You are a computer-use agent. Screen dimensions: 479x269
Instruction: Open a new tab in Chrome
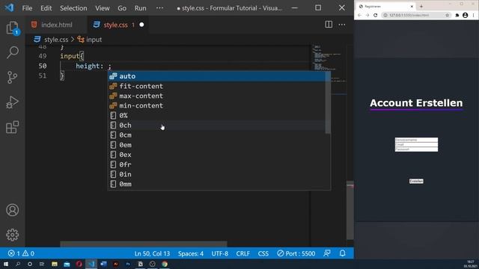(421, 6)
